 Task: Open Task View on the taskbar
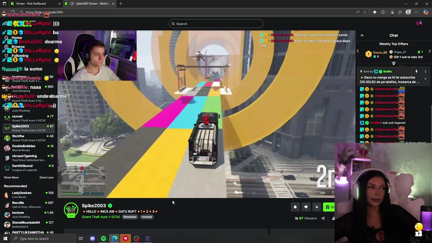[81, 239]
